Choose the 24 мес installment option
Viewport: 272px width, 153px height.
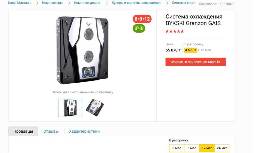click(222, 148)
